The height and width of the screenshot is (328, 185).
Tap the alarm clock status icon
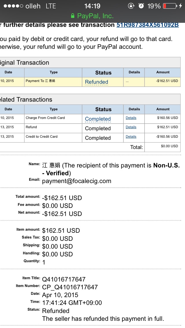pos(141,6)
